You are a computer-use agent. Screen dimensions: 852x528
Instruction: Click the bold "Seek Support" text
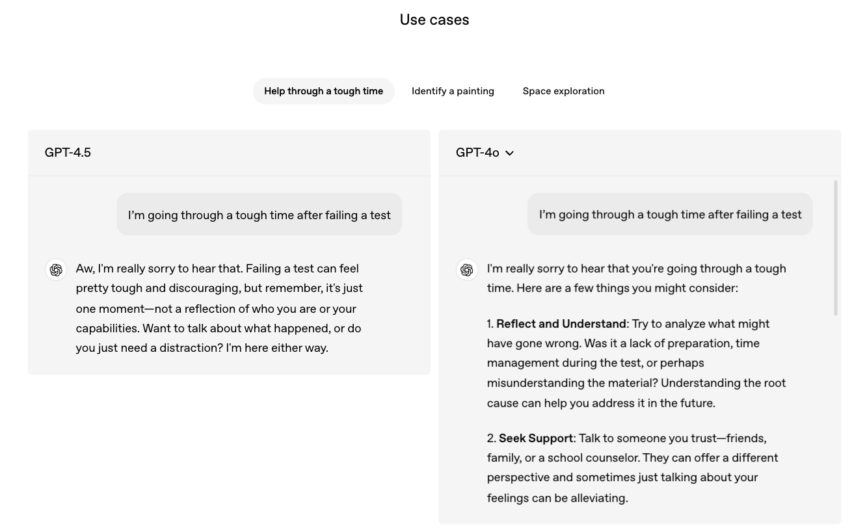[536, 438]
